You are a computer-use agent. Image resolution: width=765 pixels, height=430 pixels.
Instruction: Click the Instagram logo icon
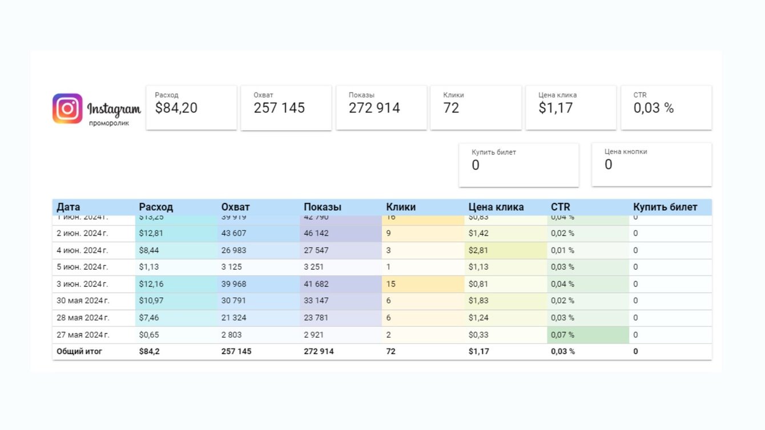67,108
